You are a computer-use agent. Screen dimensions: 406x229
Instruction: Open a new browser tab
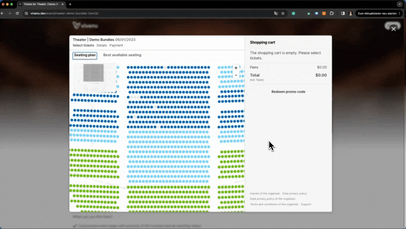coord(70,4)
